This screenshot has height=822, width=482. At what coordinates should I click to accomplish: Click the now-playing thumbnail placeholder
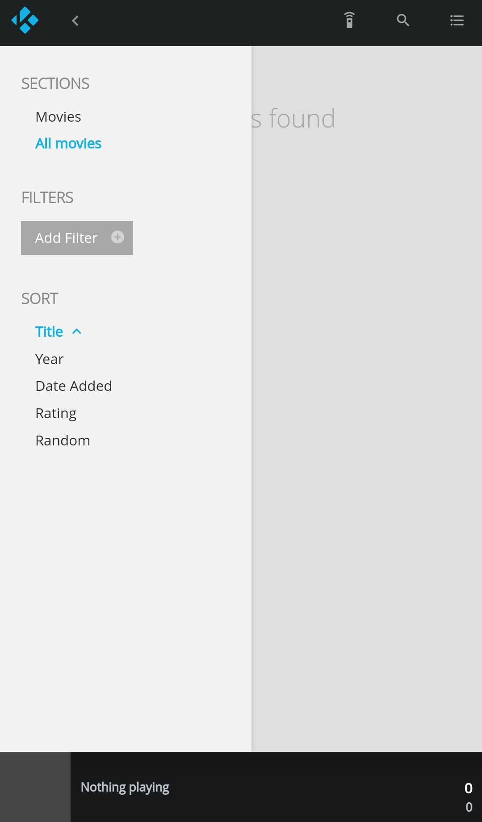[x=35, y=787]
